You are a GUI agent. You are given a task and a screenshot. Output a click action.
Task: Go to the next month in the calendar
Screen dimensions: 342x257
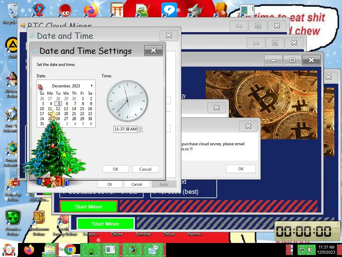(92, 86)
